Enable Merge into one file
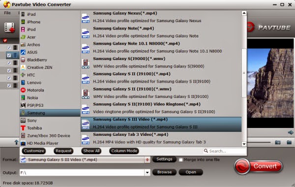The width and height of the screenshot is (295, 187). click(x=181, y=160)
